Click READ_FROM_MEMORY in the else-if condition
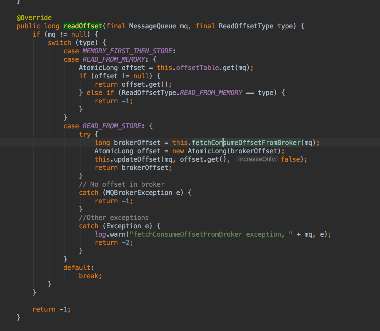Image resolution: width=380 pixels, height=331 pixels. click(x=211, y=93)
